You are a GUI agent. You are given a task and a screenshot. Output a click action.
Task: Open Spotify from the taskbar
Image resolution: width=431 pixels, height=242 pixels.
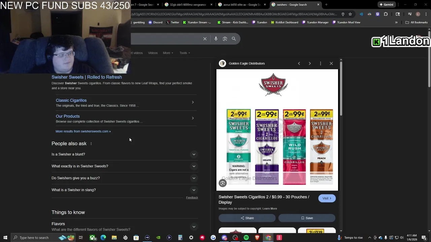tap(246, 238)
